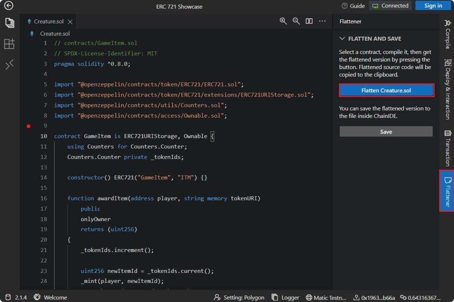Zoom out the editor view
454x302 pixels.
tap(296, 21)
